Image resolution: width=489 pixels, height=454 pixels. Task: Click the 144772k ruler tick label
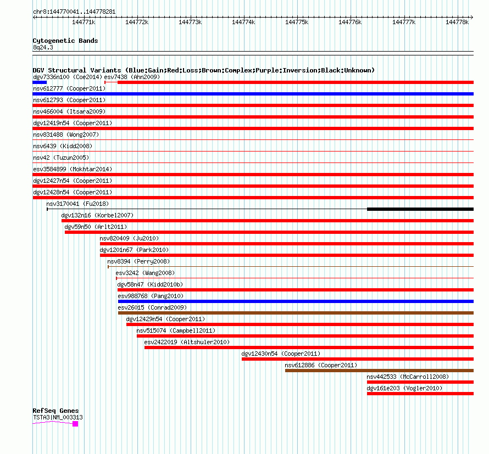(137, 22)
